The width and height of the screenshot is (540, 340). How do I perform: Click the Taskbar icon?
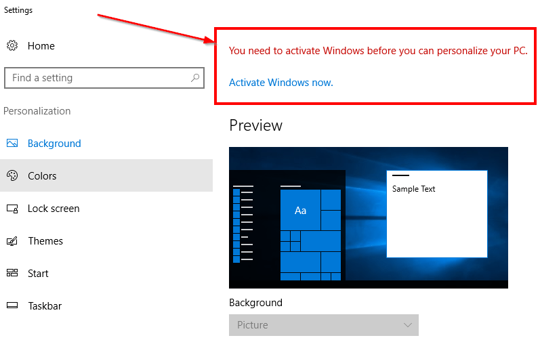tap(12, 305)
